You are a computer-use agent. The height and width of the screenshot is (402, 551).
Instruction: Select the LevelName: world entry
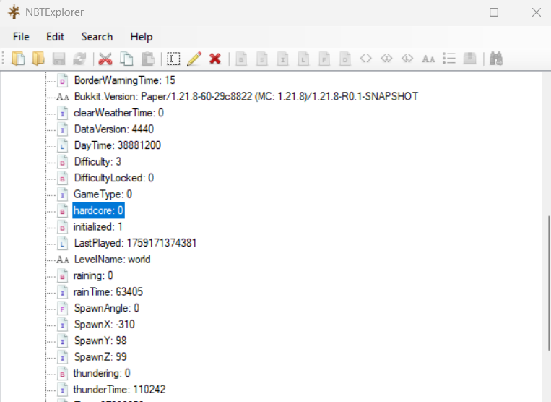(112, 260)
